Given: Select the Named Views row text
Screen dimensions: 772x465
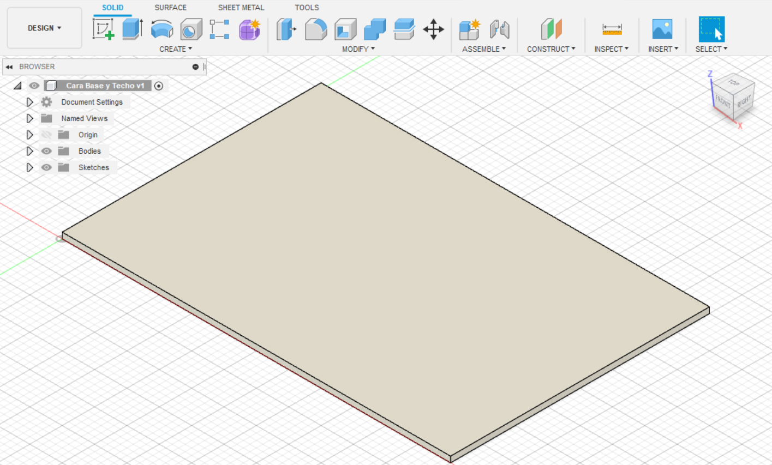Looking at the screenshot, I should 85,118.
